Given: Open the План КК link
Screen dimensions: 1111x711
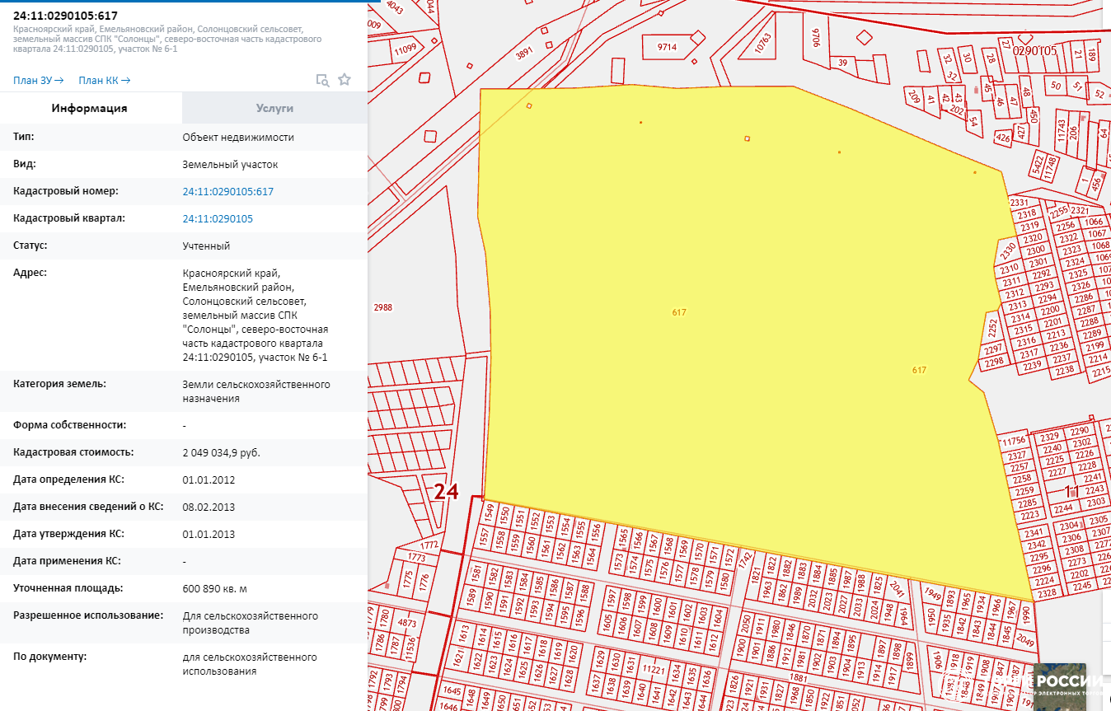Looking at the screenshot, I should [104, 80].
